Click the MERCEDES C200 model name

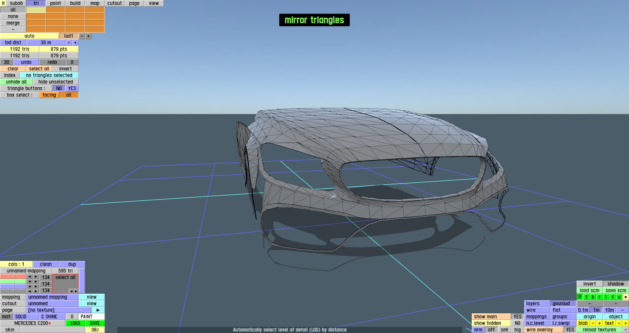tap(33, 323)
